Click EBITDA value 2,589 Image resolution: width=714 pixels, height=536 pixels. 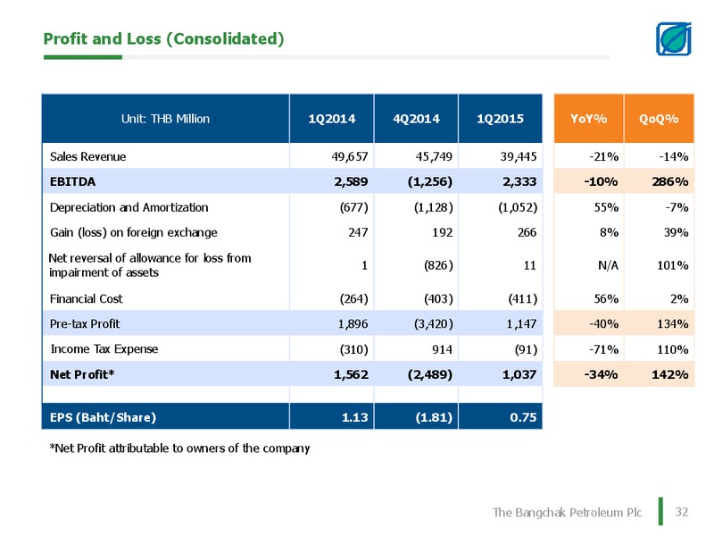[x=351, y=182]
